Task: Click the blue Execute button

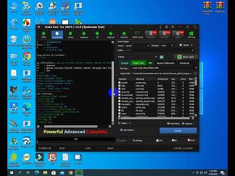Action: coord(178,131)
